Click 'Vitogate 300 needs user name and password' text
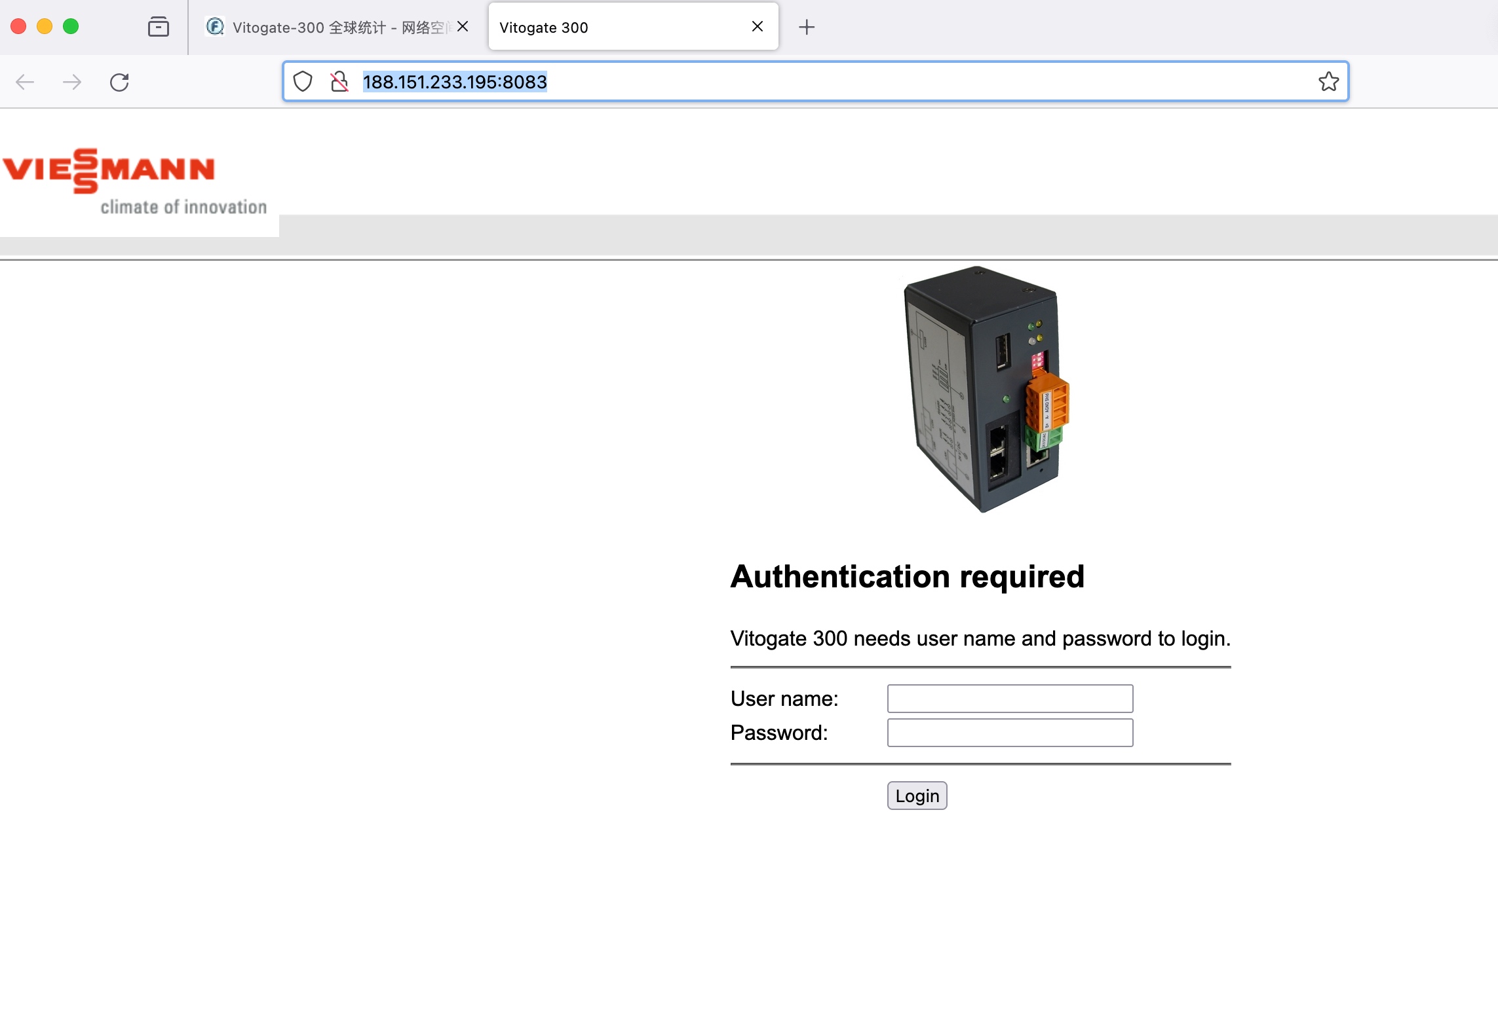This screenshot has height=1028, width=1498. tap(980, 638)
